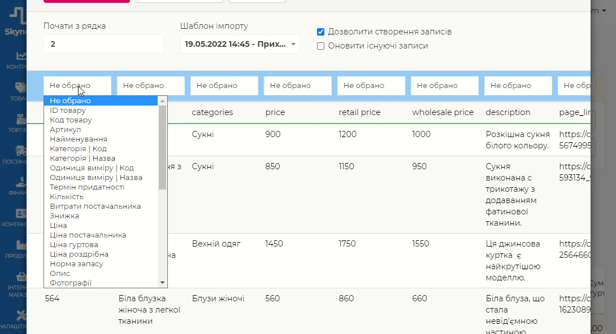Open the online store basket icon

[21, 277]
